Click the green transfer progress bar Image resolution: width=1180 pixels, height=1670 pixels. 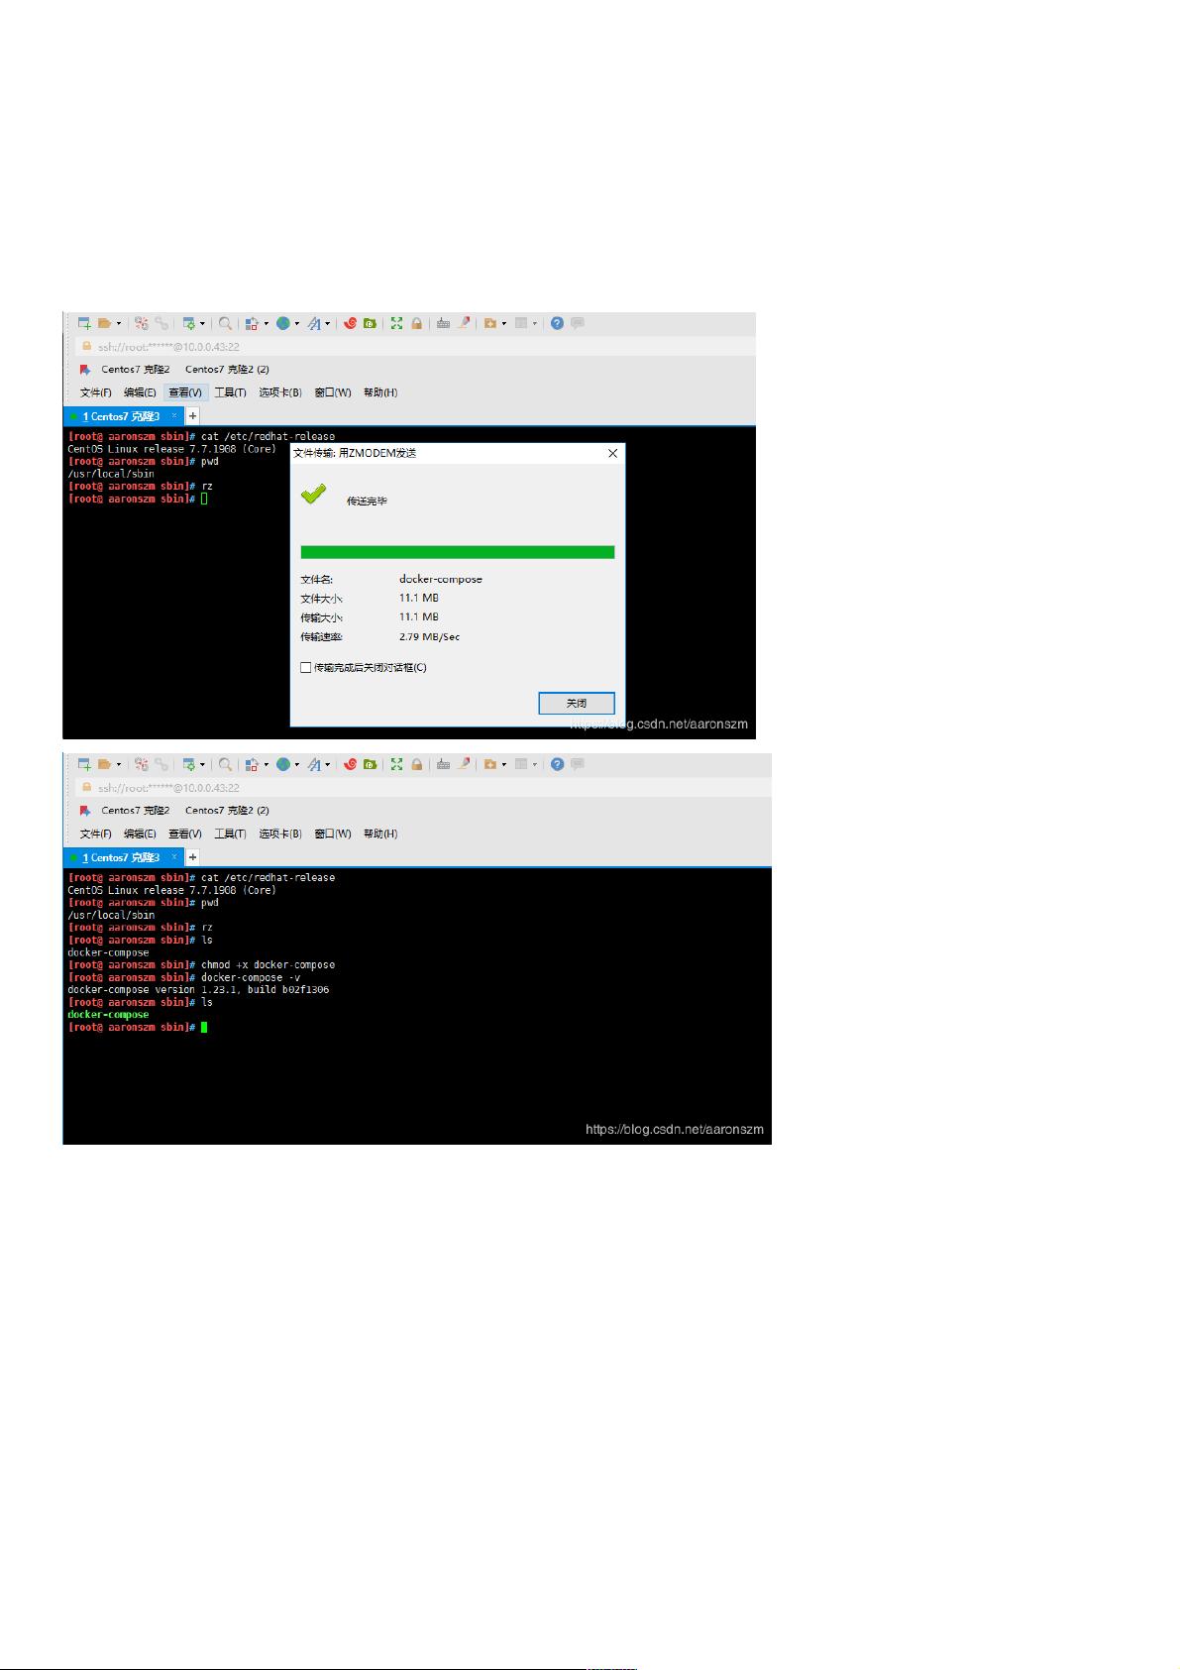point(457,552)
